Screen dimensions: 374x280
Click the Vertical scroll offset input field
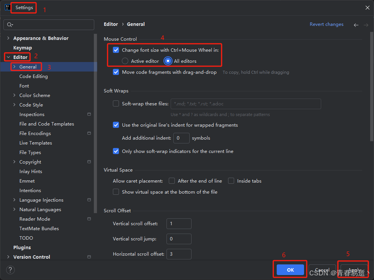(x=179, y=224)
